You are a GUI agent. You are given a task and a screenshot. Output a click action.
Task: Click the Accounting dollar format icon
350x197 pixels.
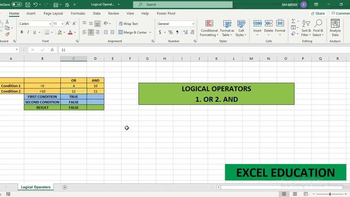point(160,32)
